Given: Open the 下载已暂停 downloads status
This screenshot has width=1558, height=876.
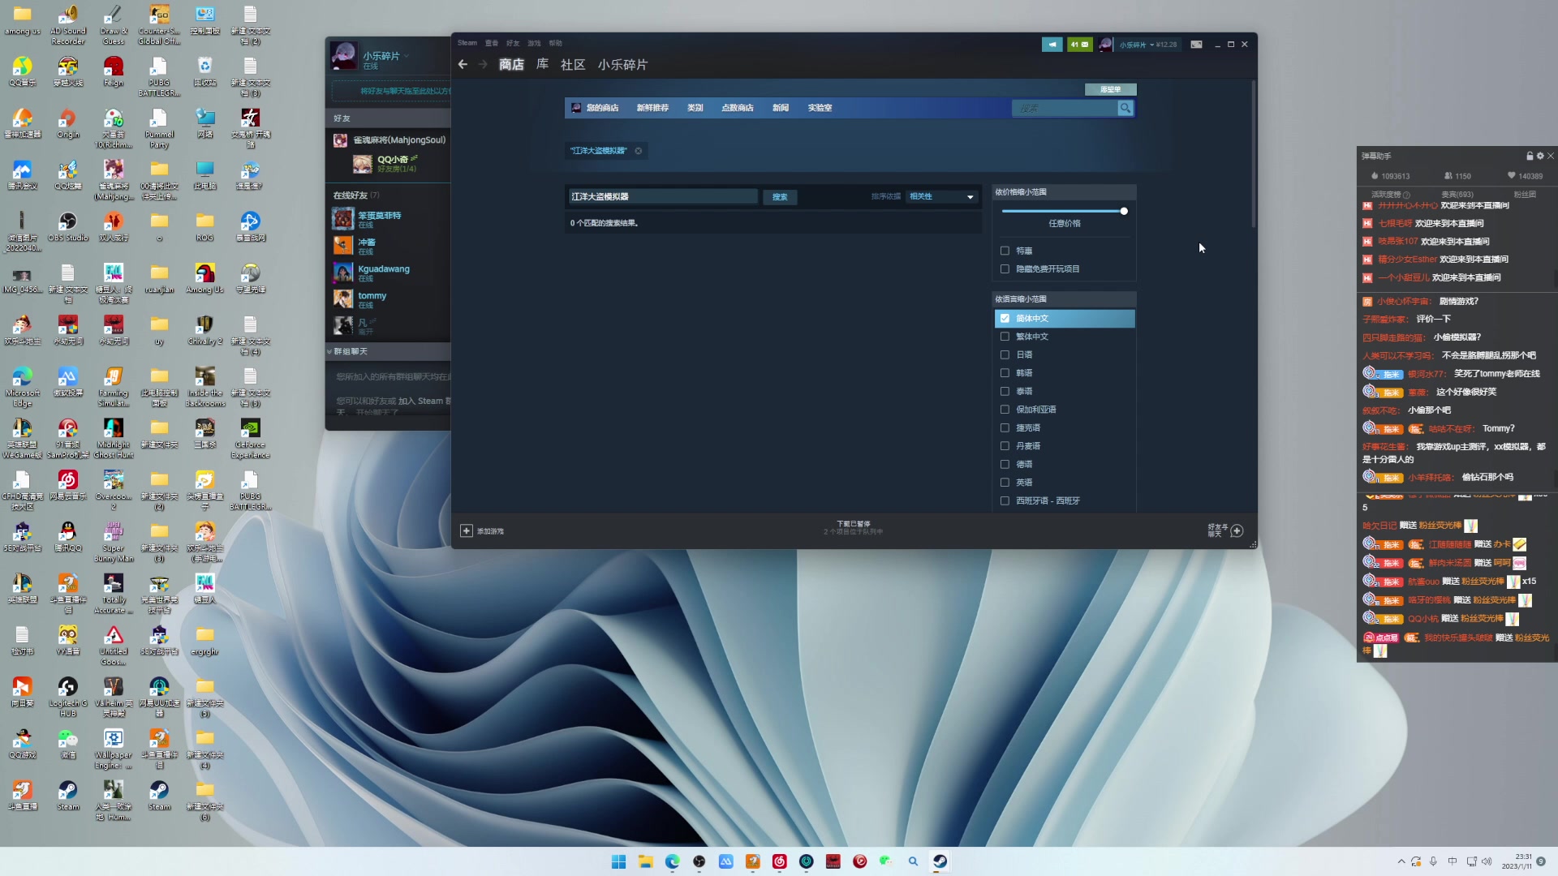Looking at the screenshot, I should click(x=854, y=528).
